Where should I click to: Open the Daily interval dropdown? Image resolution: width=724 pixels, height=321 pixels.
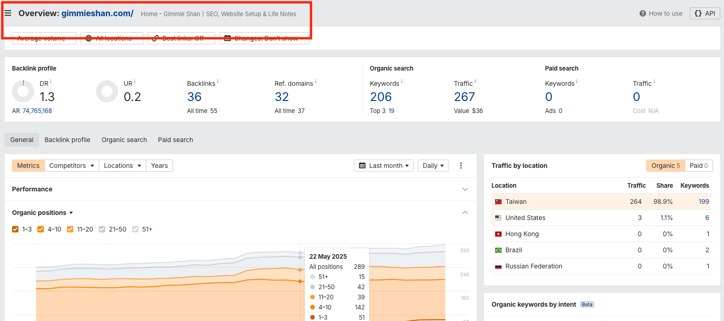tap(433, 166)
